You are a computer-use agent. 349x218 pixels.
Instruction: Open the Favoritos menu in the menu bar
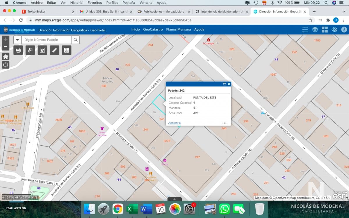pos(95,3)
